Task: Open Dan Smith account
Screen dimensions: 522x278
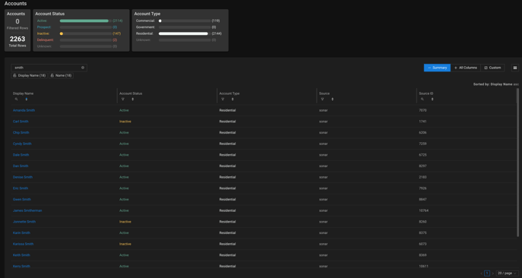Action: pyautogui.click(x=21, y=166)
